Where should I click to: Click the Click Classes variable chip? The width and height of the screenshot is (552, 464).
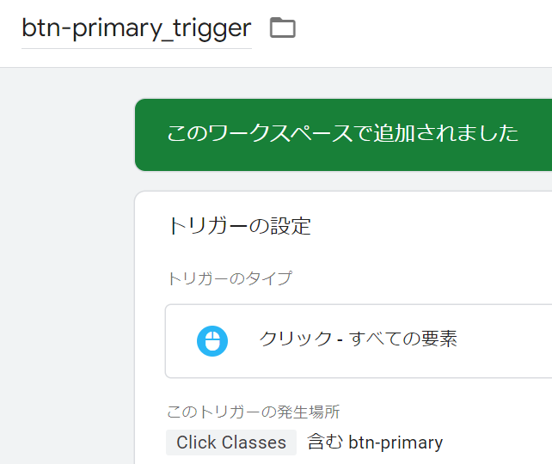coord(231,443)
